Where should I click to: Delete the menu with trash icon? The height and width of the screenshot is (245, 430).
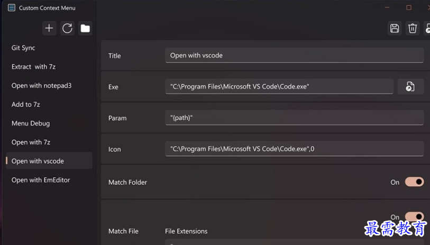[x=413, y=28]
